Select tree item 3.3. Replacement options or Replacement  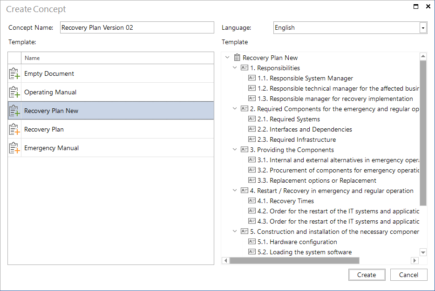pos(317,180)
